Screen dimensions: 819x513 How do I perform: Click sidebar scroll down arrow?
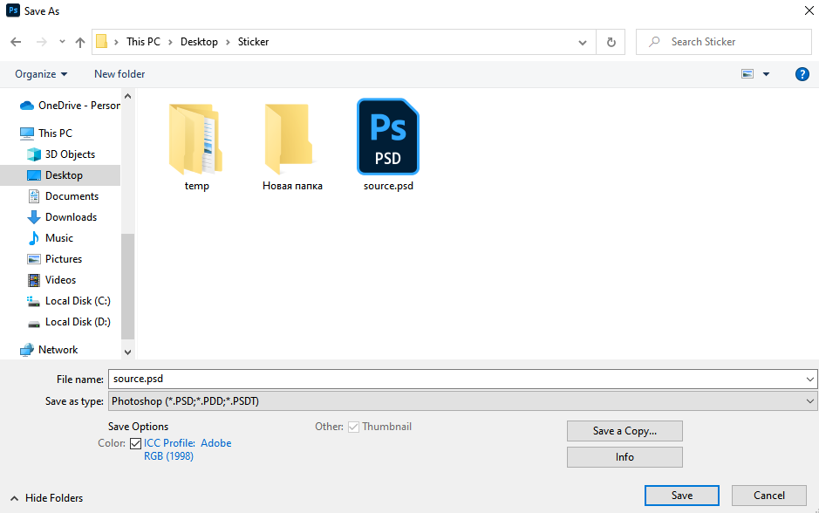tap(128, 352)
